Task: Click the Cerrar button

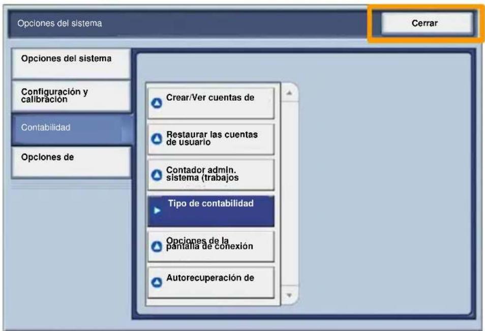Action: point(427,23)
